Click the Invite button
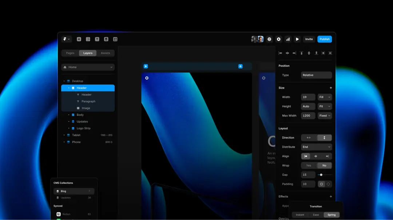 point(309,39)
